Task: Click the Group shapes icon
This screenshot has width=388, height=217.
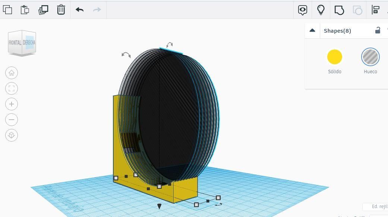Action: (339, 10)
